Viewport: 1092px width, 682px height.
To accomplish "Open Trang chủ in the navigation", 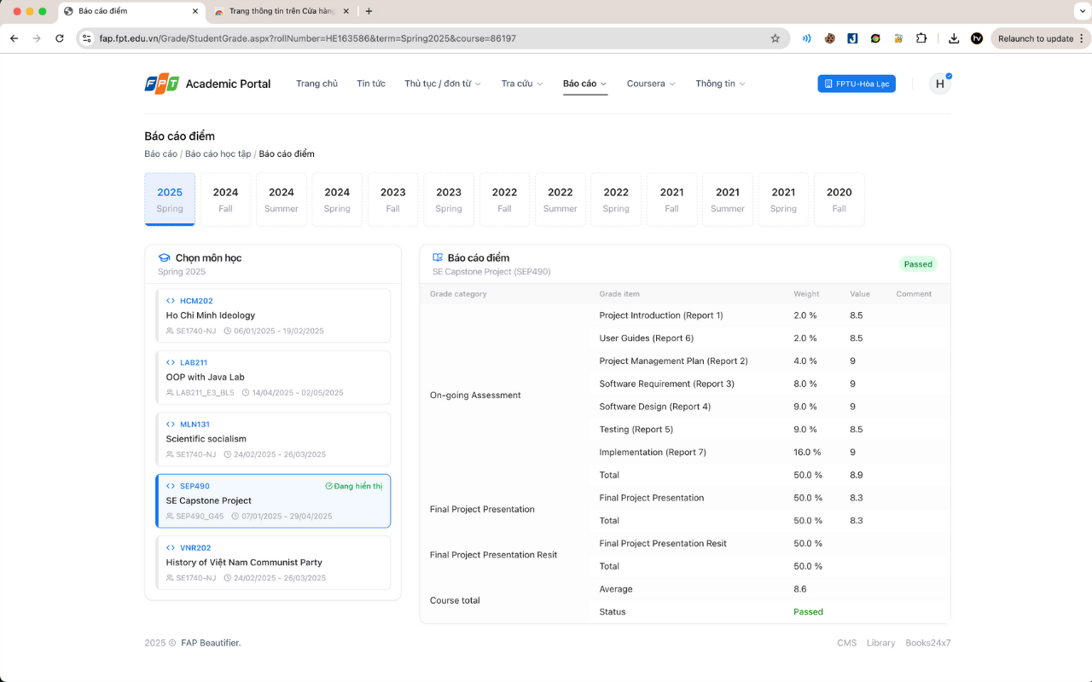I will coord(317,84).
